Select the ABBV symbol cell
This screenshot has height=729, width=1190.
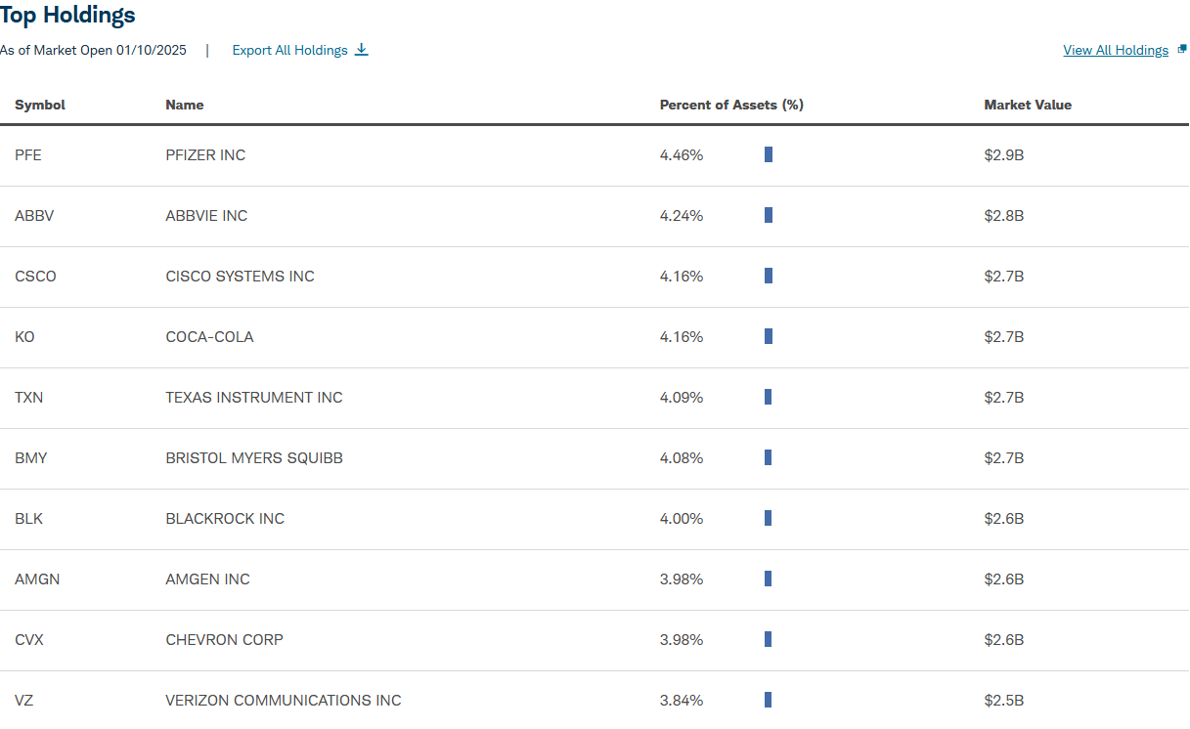(x=34, y=215)
